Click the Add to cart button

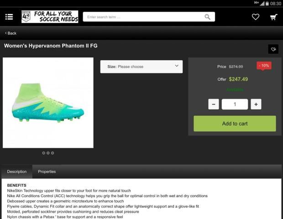[x=235, y=124]
